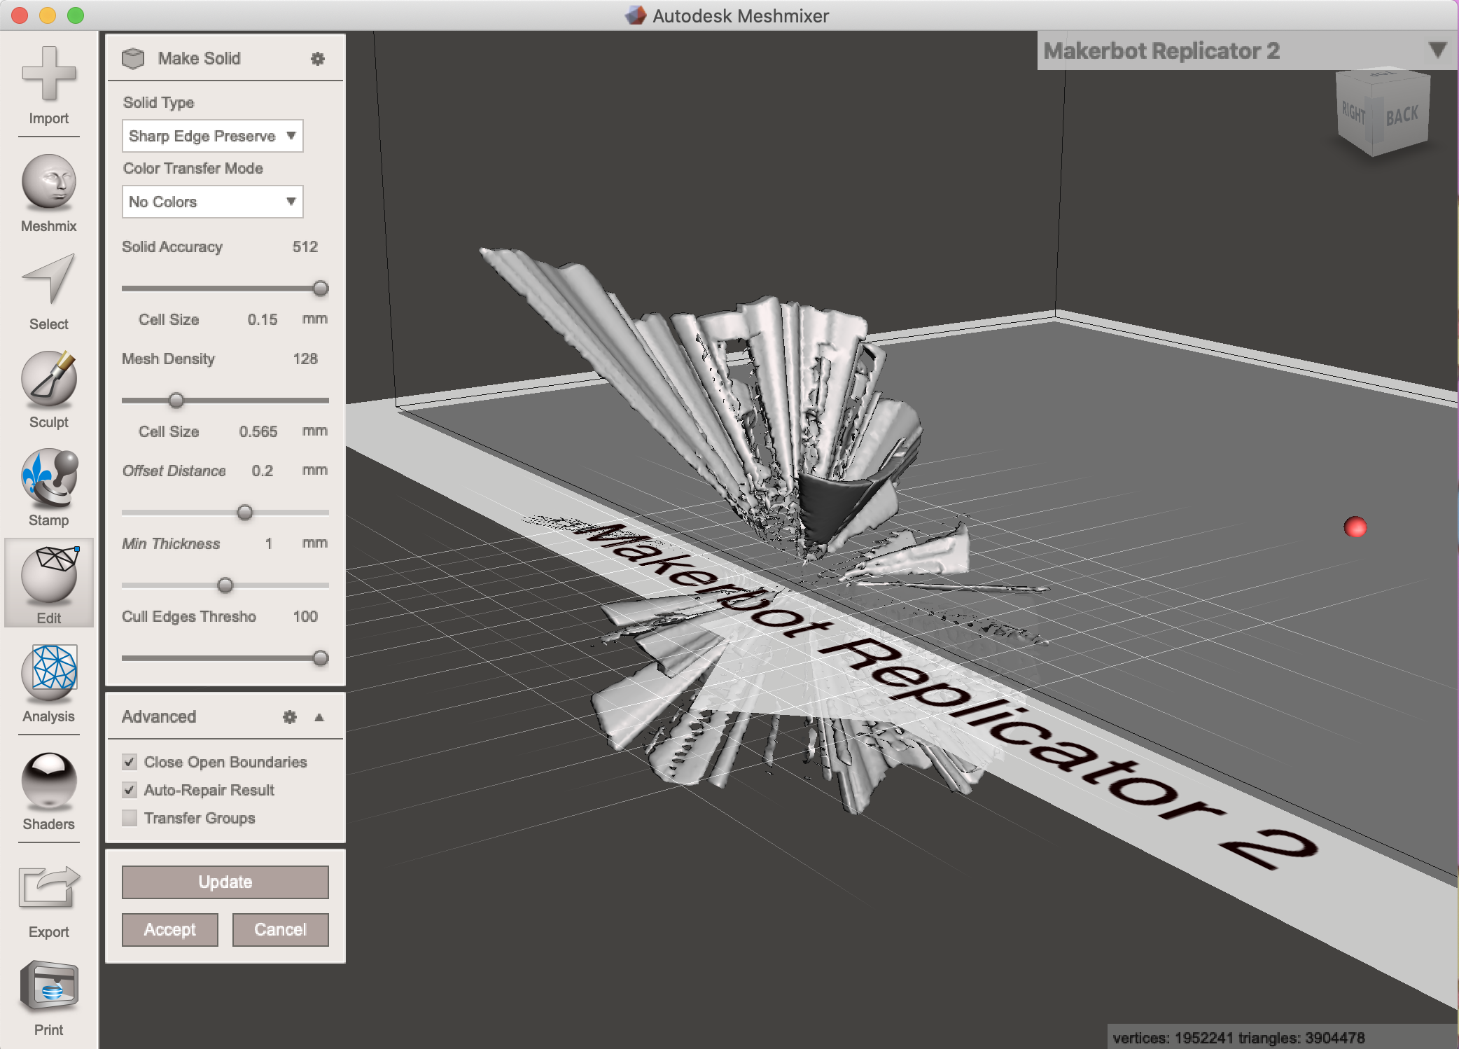Click the Cull Edges Threshold value 100
The width and height of the screenshot is (1459, 1049).
[x=305, y=616]
